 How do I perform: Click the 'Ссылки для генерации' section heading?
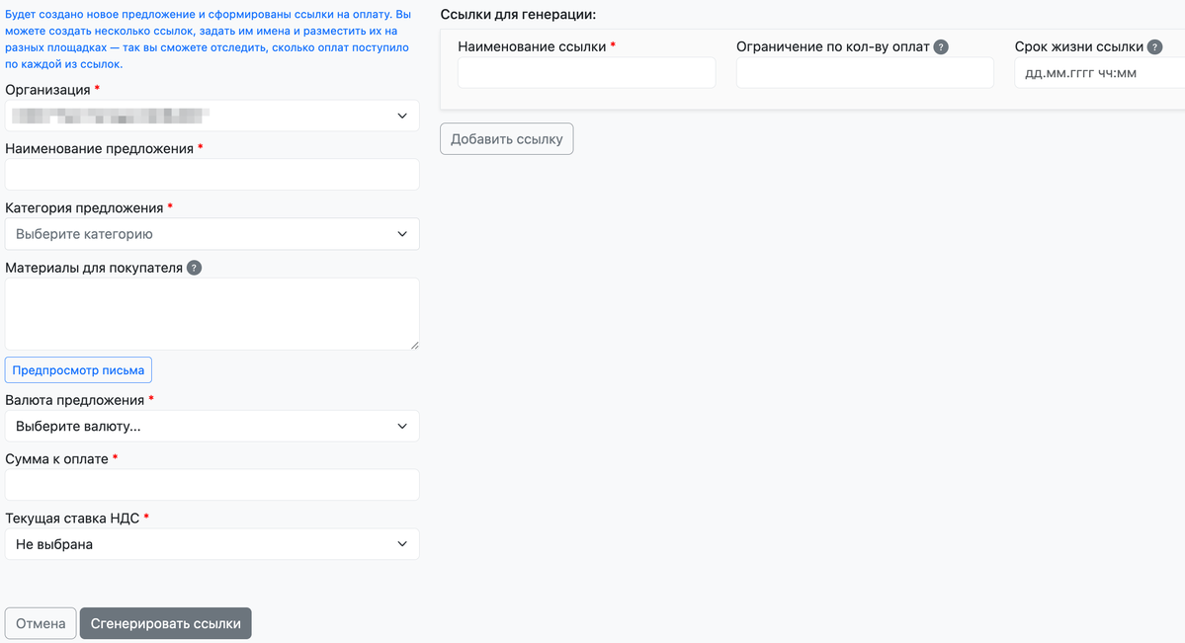pyautogui.click(x=510, y=15)
